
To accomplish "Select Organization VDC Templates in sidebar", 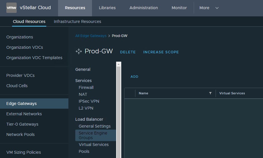I will [x=34, y=58].
